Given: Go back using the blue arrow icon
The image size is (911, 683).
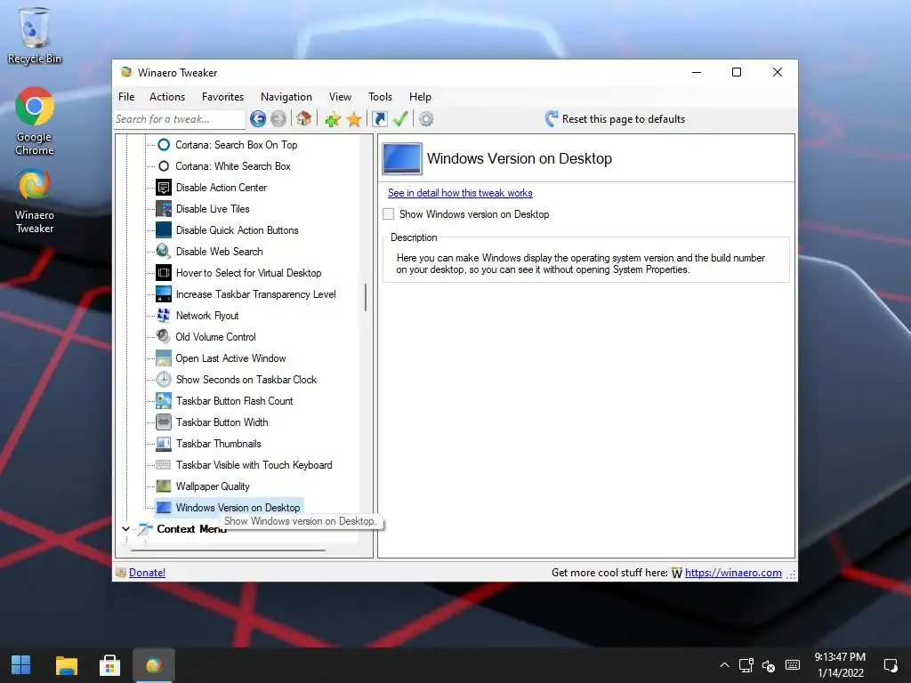Looking at the screenshot, I should pos(258,119).
